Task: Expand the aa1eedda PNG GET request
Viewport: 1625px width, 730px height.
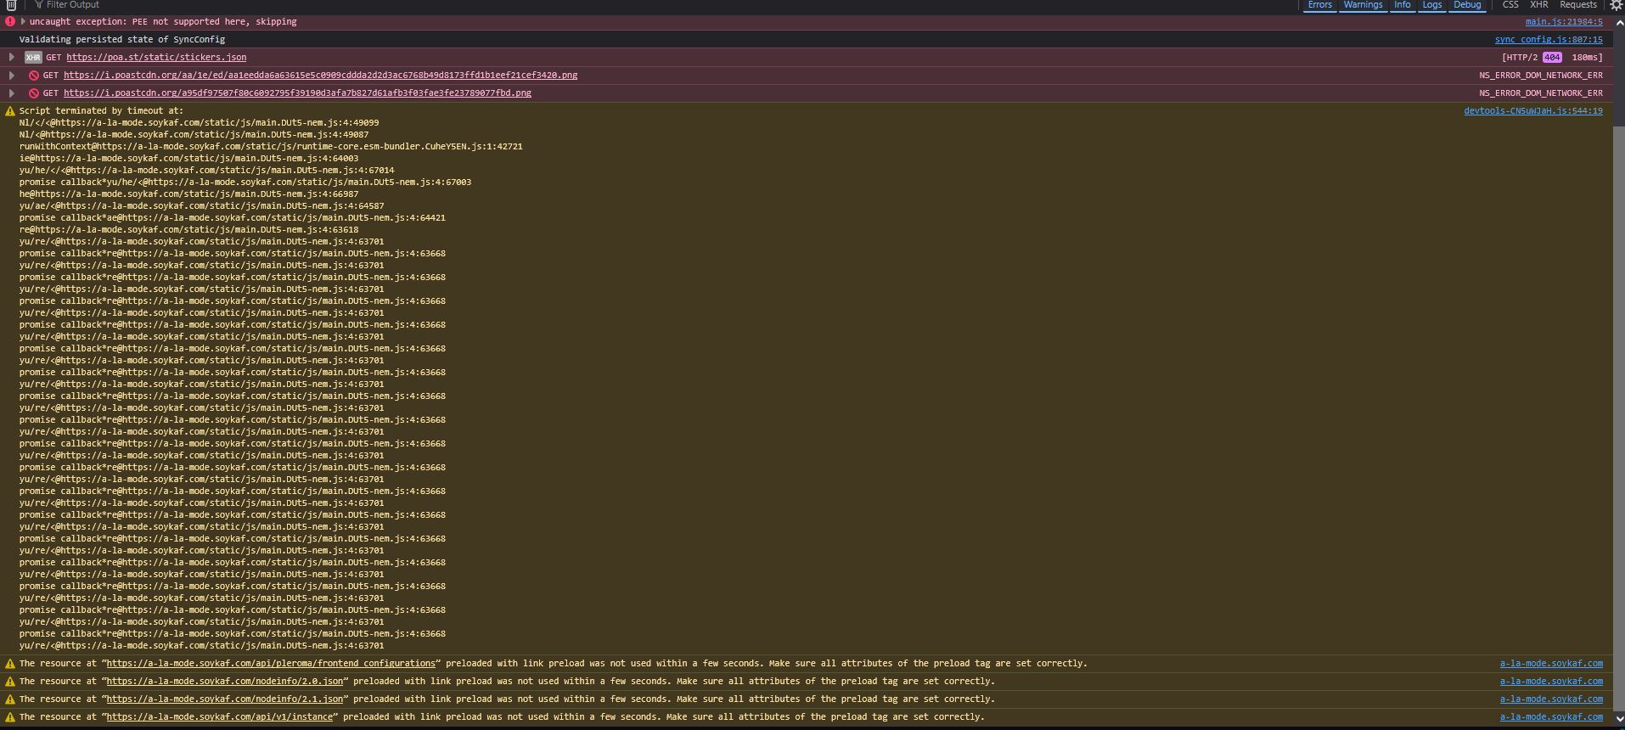Action: pos(12,76)
